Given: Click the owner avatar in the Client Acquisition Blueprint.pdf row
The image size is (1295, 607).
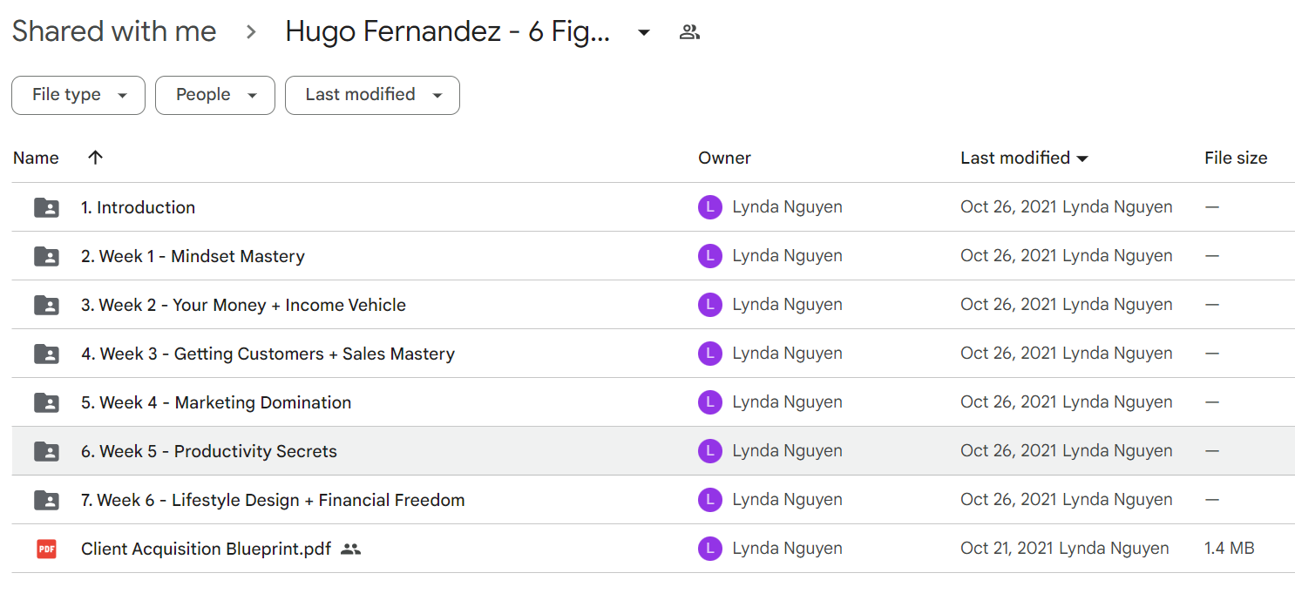Looking at the screenshot, I should [x=710, y=549].
